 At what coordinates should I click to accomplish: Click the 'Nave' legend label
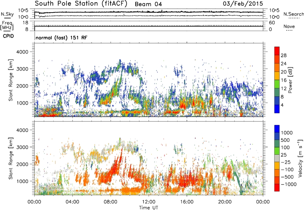pyautogui.click(x=289, y=26)
